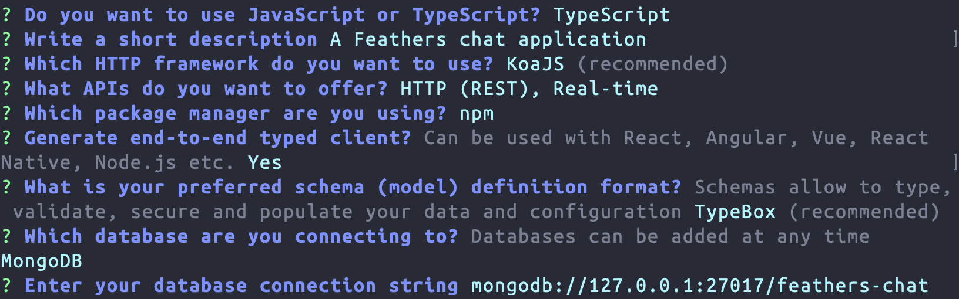The width and height of the screenshot is (959, 299).
Task: Click "(recommended)" after TypeBox
Action: (x=864, y=212)
